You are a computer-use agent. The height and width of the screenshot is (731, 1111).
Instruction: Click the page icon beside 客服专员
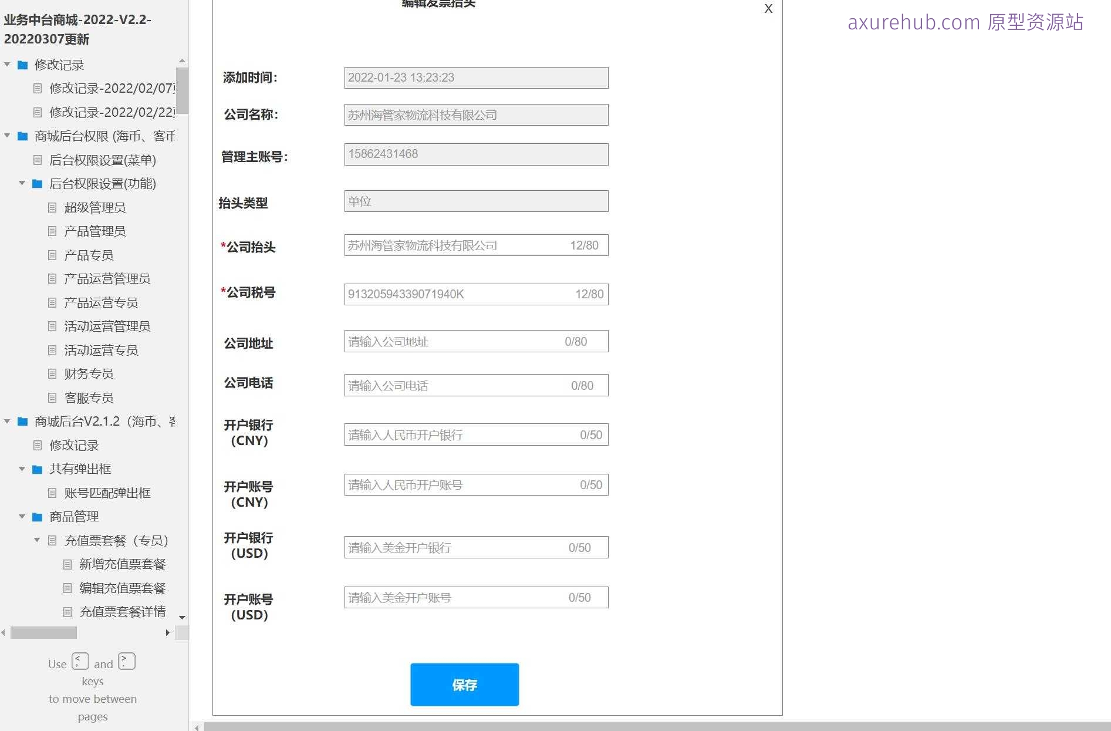53,397
